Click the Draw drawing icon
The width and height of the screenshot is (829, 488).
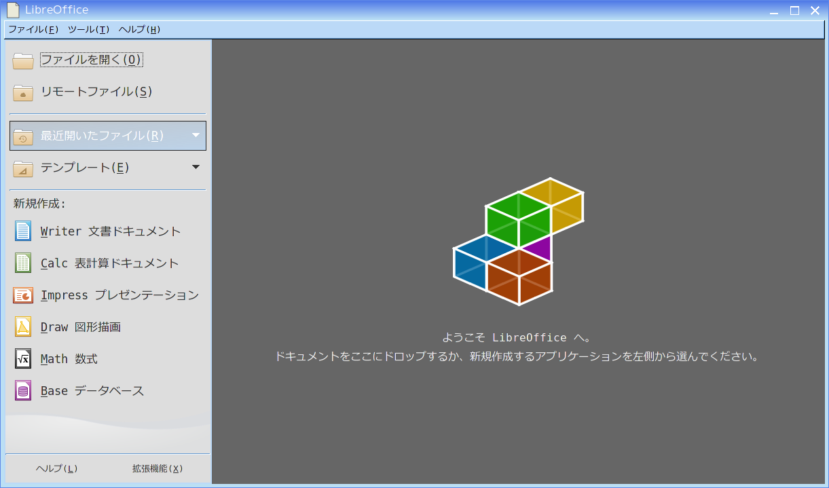(23, 327)
